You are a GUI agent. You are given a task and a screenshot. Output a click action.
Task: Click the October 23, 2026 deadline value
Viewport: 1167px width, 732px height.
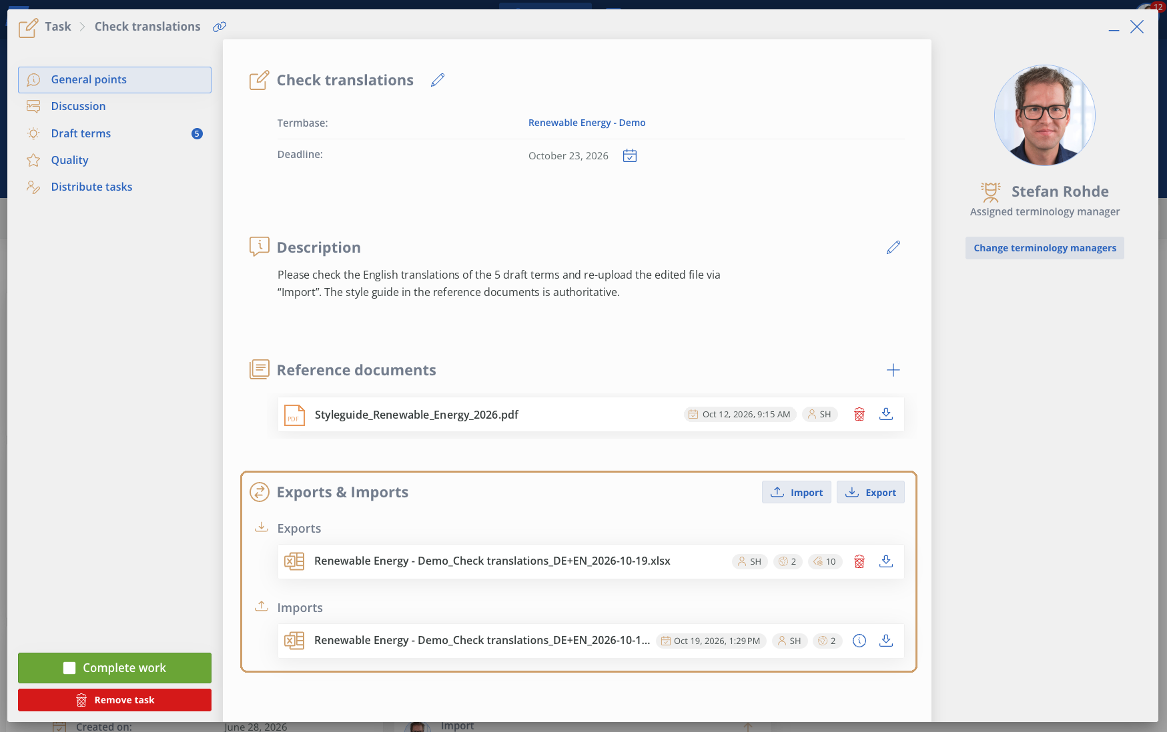568,156
